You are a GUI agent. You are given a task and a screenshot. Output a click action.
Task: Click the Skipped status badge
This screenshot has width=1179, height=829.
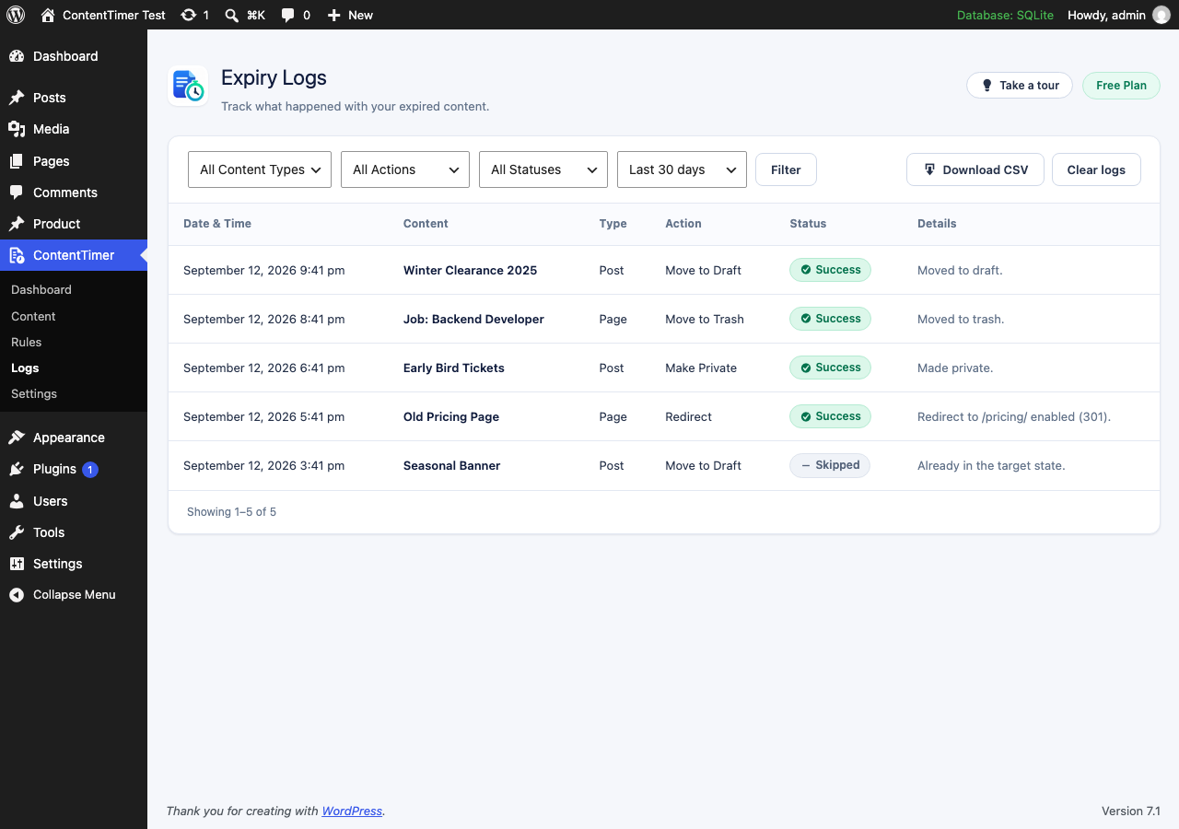[x=830, y=465]
